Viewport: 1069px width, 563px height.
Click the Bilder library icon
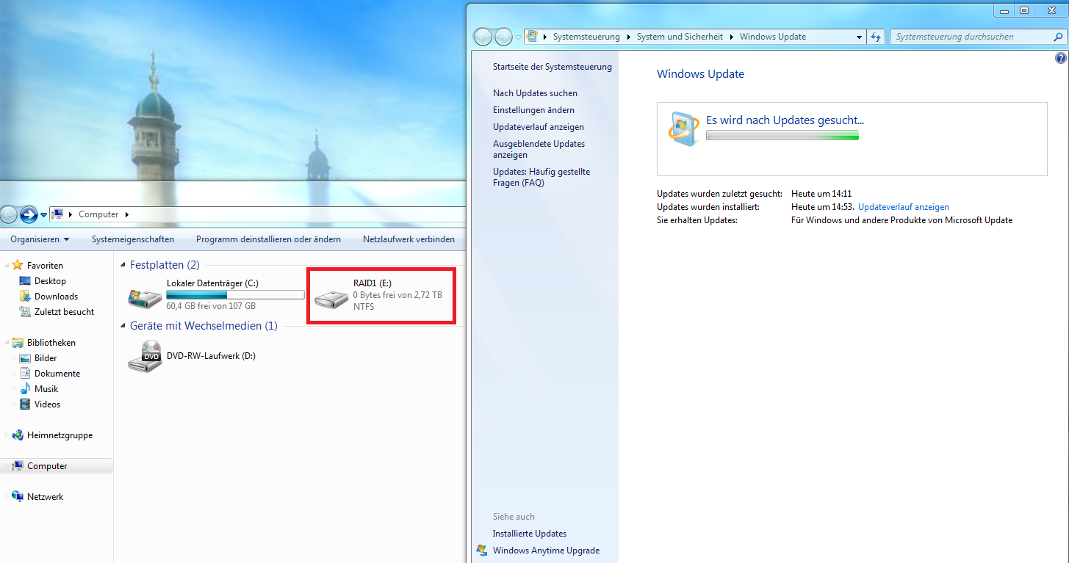pyautogui.click(x=26, y=358)
